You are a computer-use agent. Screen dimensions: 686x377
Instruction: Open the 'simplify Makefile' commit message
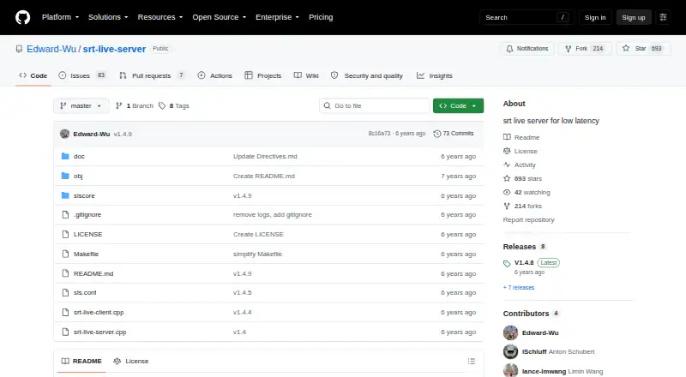pyautogui.click(x=258, y=254)
